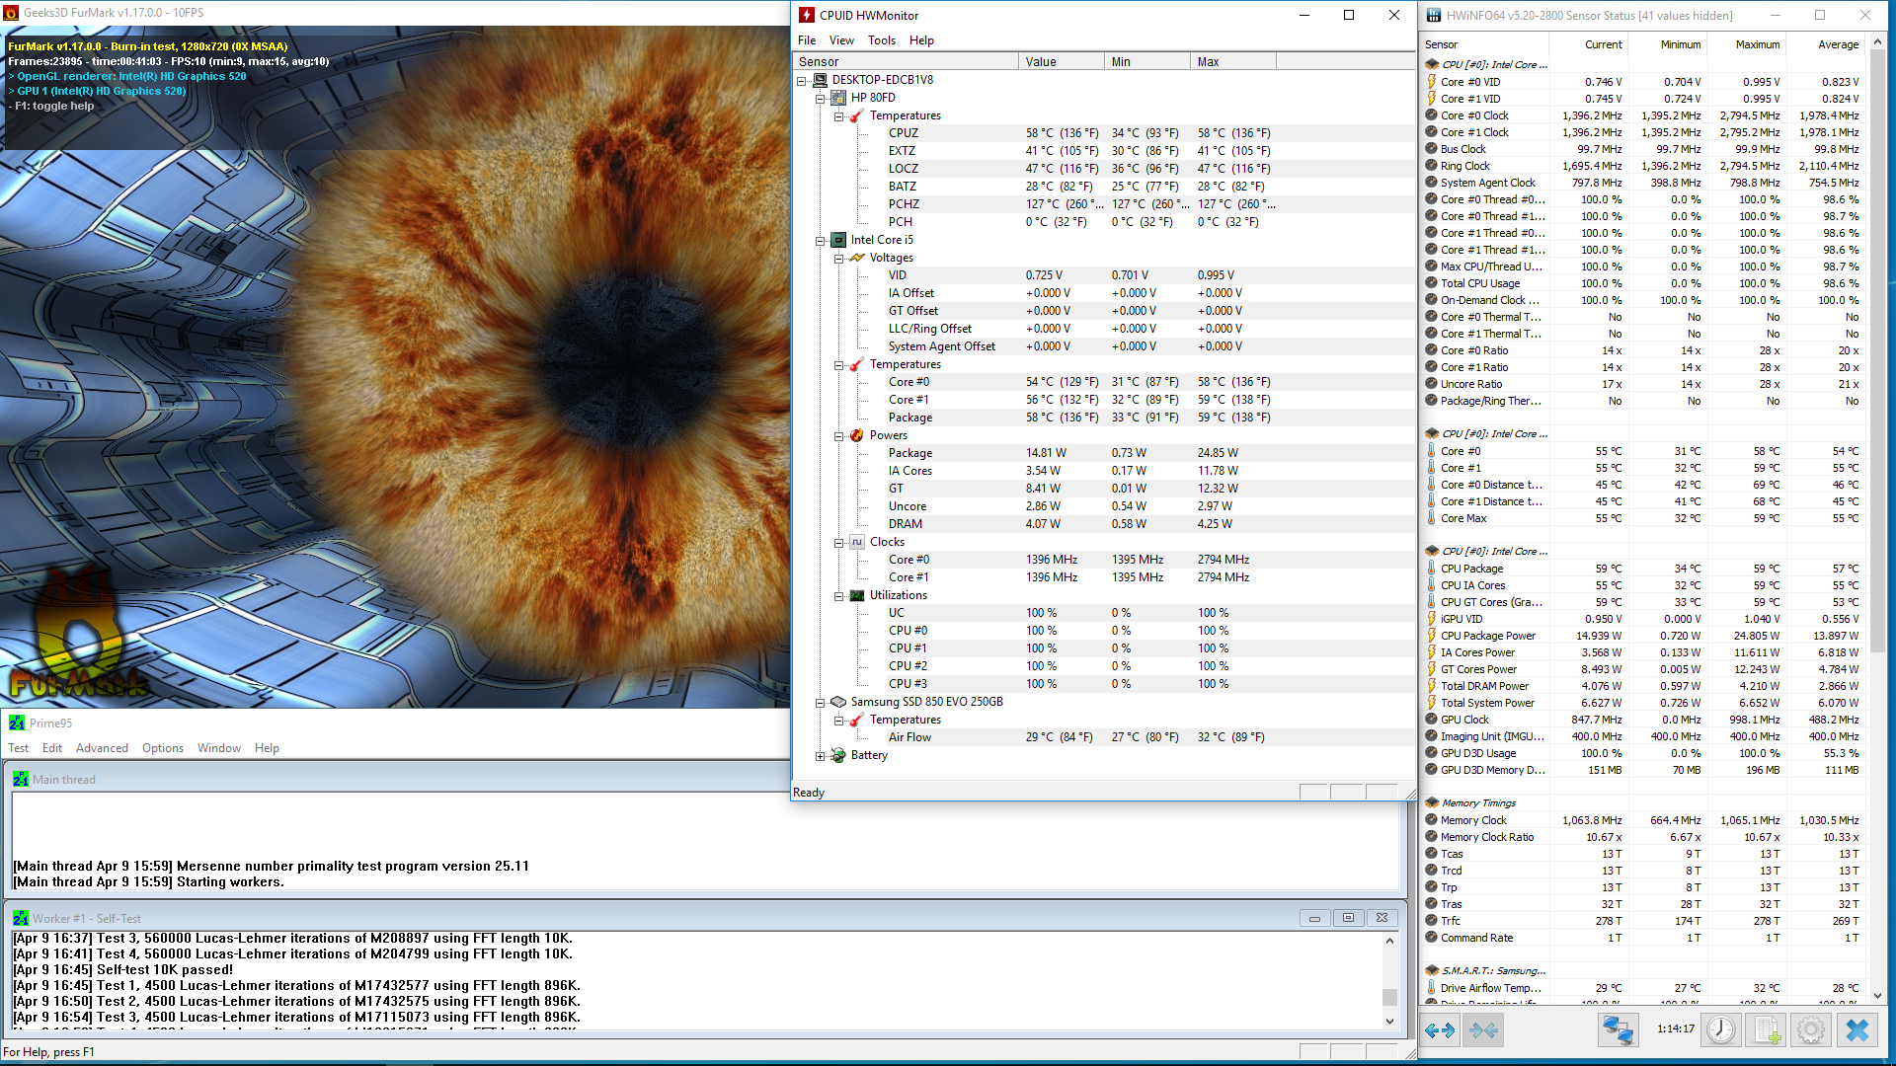Screen dimensions: 1896x1066
Task: Click HP 80FD motherboard icon
Action: point(838,98)
